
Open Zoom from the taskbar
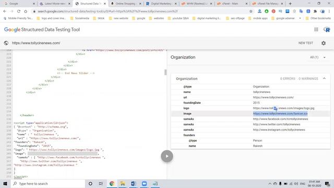[144, 183]
